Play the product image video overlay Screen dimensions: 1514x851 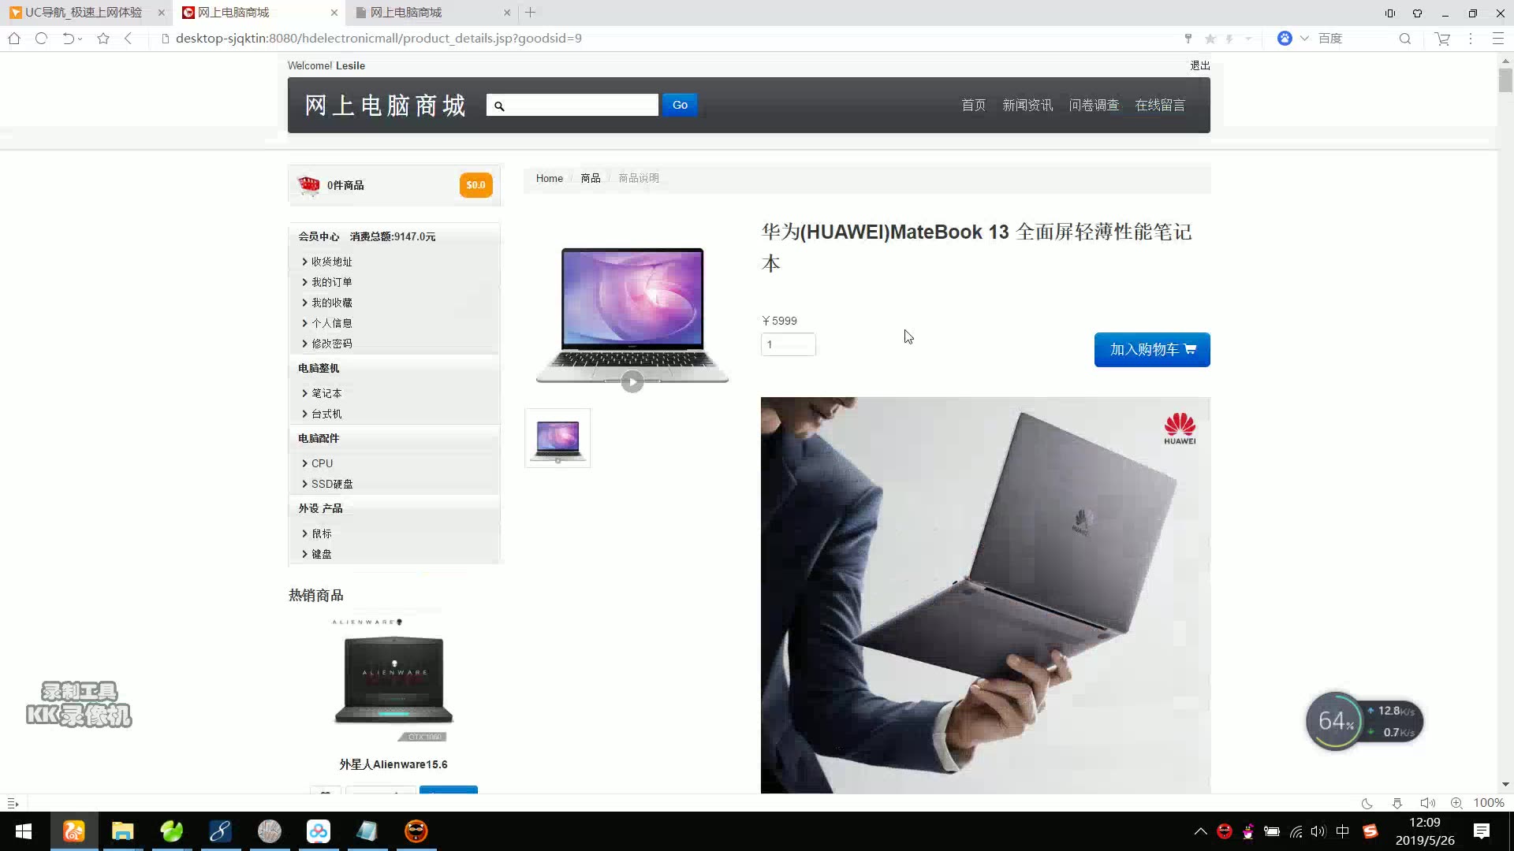(632, 382)
